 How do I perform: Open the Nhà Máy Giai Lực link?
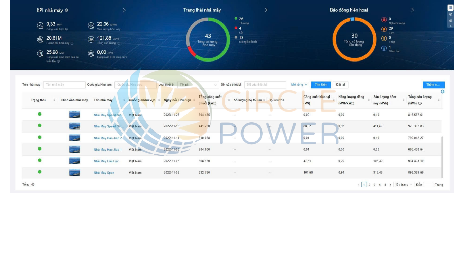tap(106, 161)
